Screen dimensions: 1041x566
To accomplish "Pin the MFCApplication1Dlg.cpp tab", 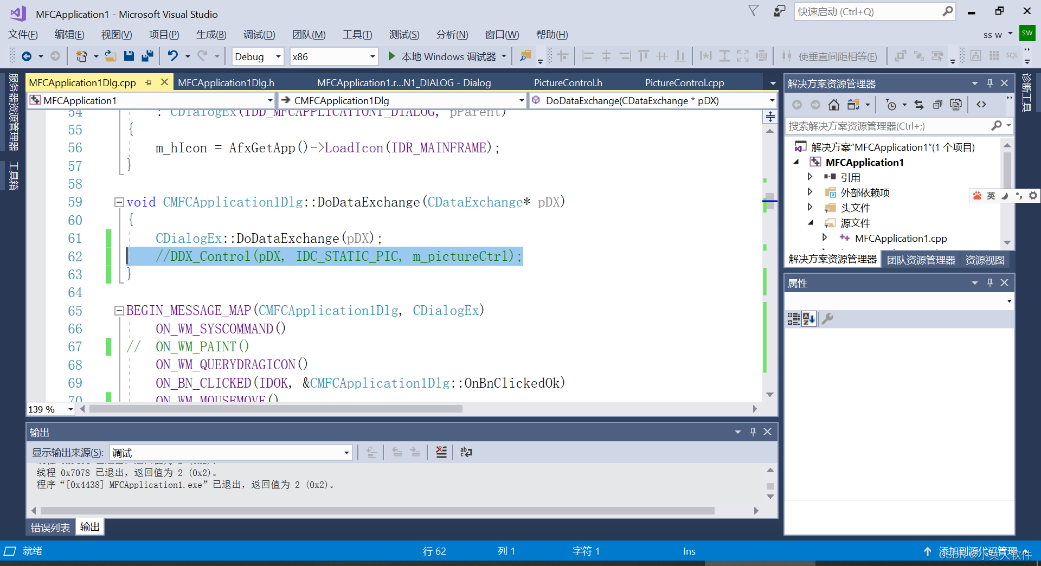I will (x=149, y=82).
